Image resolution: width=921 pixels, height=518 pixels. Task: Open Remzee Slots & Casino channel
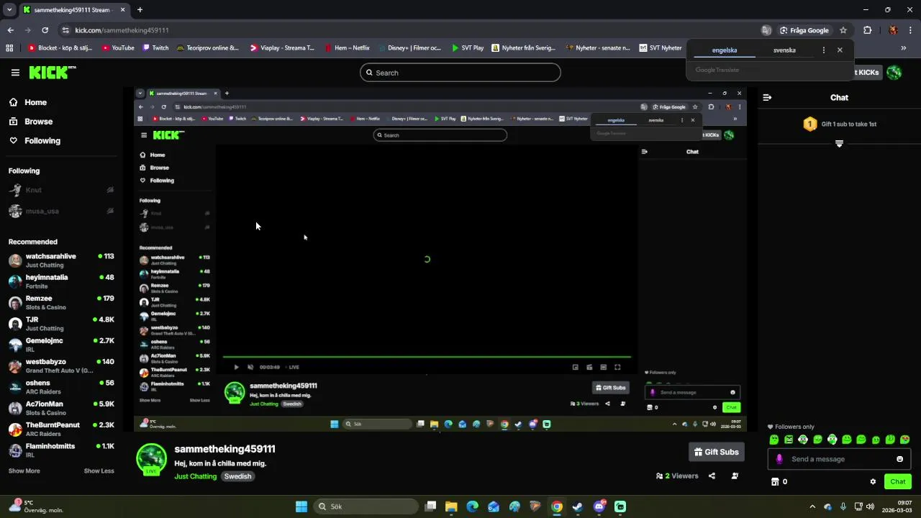pyautogui.click(x=61, y=302)
